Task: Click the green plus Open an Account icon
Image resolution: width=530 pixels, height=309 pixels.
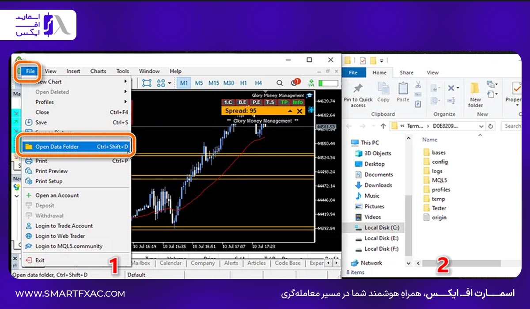Action: click(29, 195)
